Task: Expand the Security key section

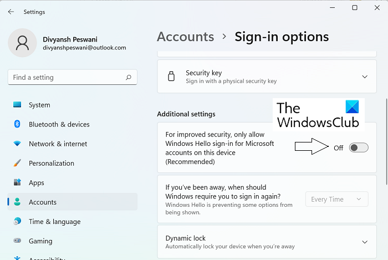Action: 364,77
